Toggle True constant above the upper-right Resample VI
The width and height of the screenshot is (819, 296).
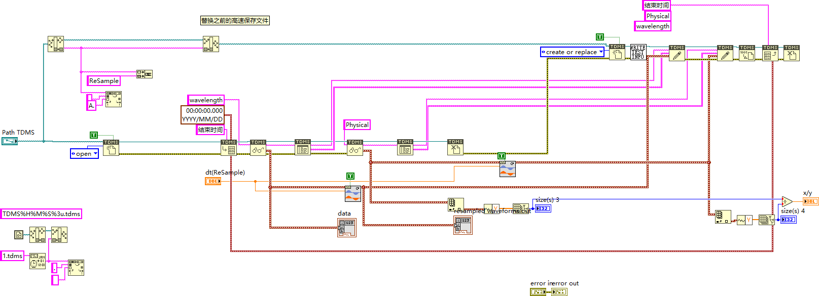[501, 156]
